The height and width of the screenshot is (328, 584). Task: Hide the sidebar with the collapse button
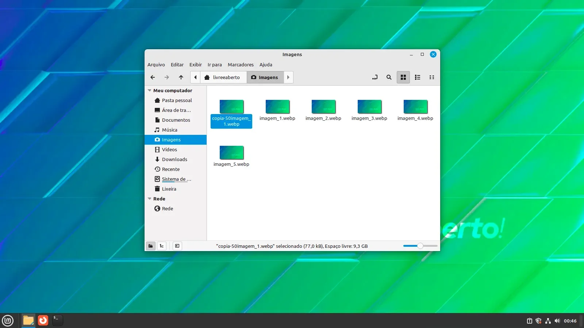point(177,246)
